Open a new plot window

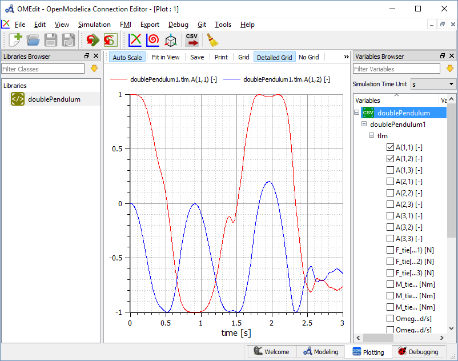pyautogui.click(x=135, y=40)
